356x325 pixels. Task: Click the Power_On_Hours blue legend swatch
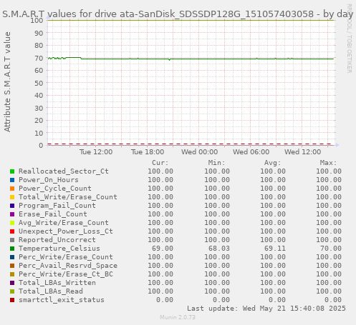coord(12,180)
